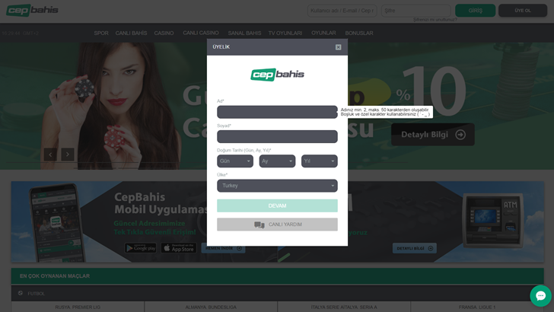Image resolution: width=554 pixels, height=312 pixels.
Task: Focus the Soyad surname field
Action: click(277, 136)
